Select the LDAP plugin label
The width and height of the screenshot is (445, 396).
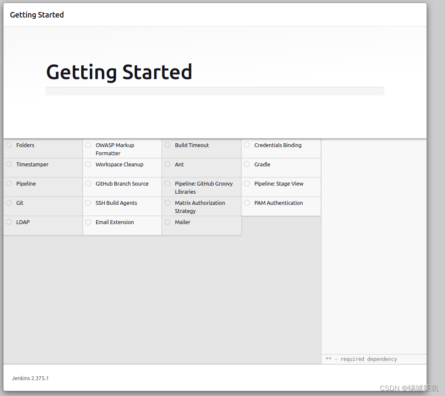(x=23, y=222)
